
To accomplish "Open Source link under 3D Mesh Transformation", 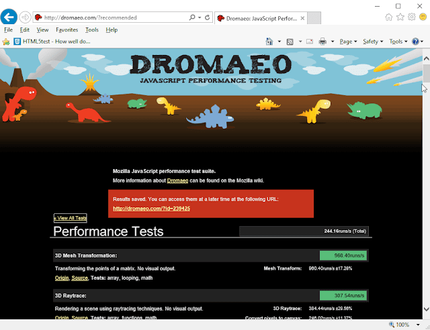I will click(x=79, y=278).
